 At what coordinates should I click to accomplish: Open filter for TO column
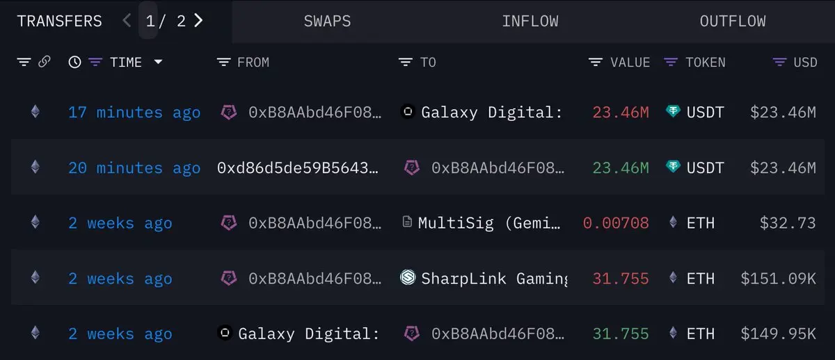coord(406,62)
